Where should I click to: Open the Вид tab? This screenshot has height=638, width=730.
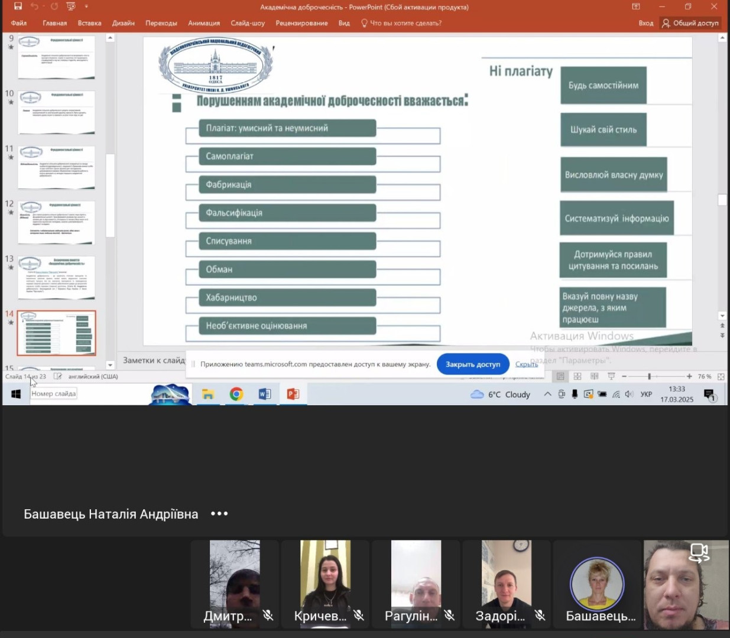point(344,23)
